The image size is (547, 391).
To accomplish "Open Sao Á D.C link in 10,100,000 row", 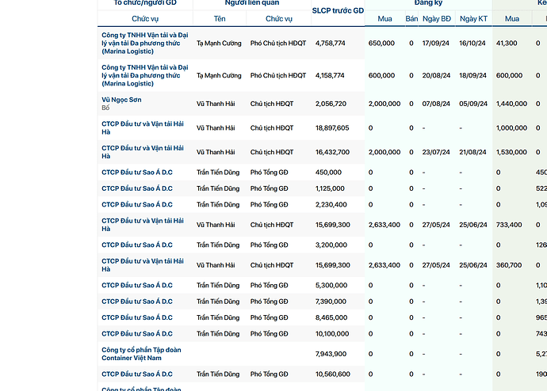I will pyautogui.click(x=137, y=334).
